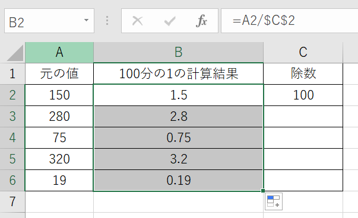The height and width of the screenshot is (218, 358).
Task: Click the Name Box showing B2
Action: pyautogui.click(x=49, y=21)
